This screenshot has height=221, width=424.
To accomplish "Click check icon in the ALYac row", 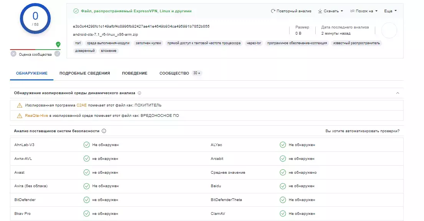I will [x=283, y=145].
